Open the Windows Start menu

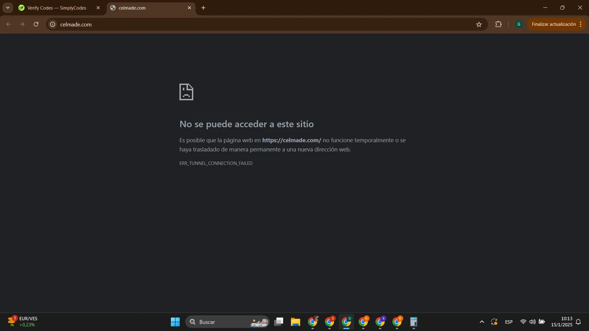click(x=175, y=322)
